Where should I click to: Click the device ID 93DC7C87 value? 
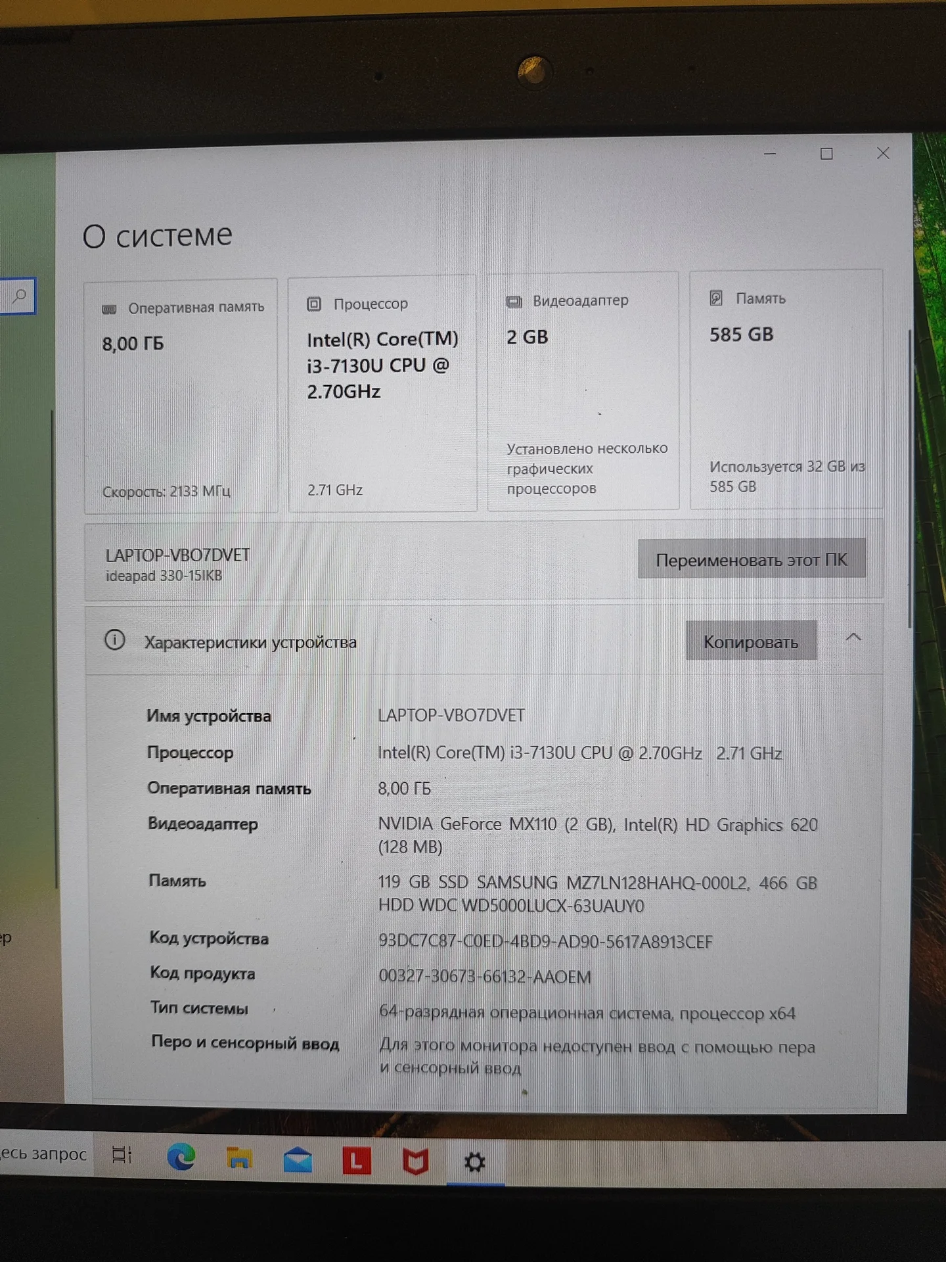click(x=545, y=942)
